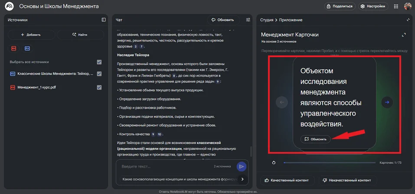Go to the previous flashcard
Screen dimensions: 415x194
(x=282, y=102)
